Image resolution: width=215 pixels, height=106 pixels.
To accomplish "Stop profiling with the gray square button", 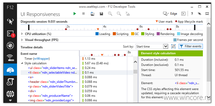I will (83, 14).
